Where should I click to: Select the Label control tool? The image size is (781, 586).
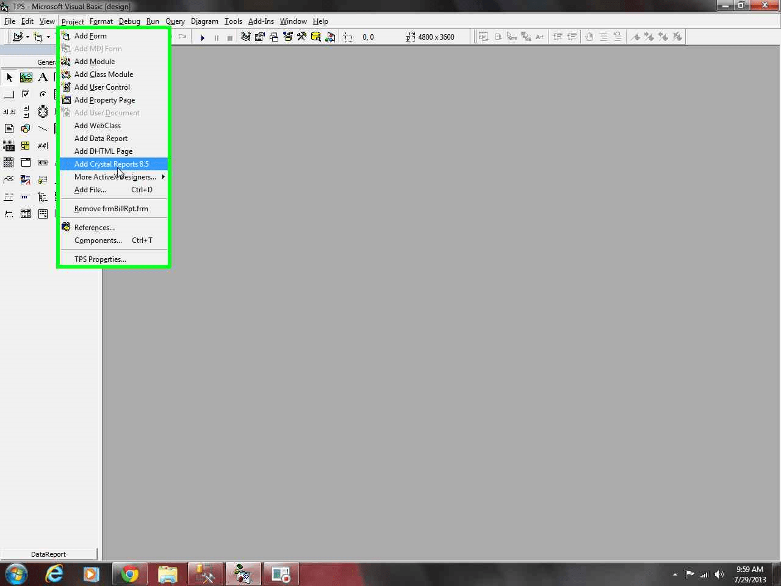pyautogui.click(x=43, y=78)
